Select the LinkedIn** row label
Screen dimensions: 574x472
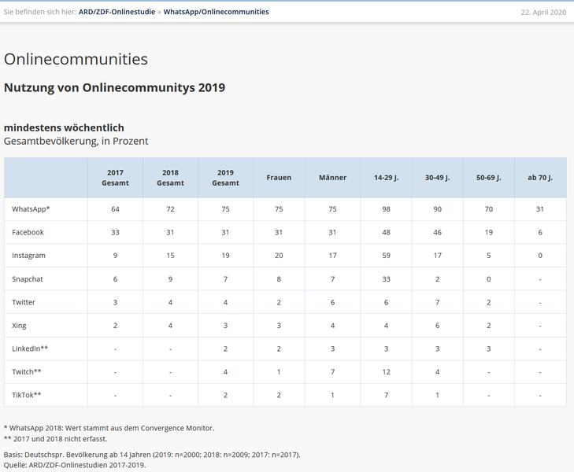[30, 348]
